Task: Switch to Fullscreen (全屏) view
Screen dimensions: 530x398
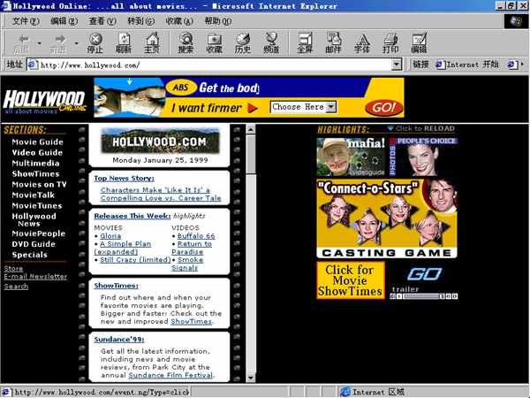Action: click(x=305, y=43)
